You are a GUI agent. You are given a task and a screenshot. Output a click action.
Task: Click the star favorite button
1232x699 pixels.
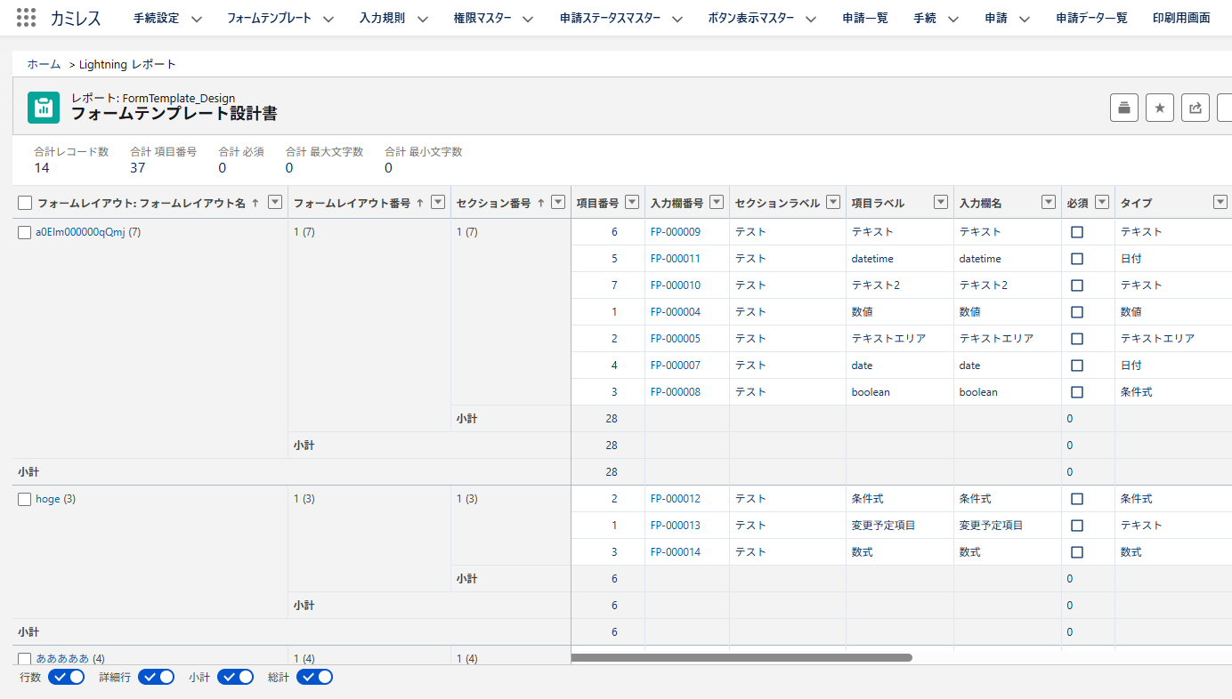pyautogui.click(x=1159, y=108)
